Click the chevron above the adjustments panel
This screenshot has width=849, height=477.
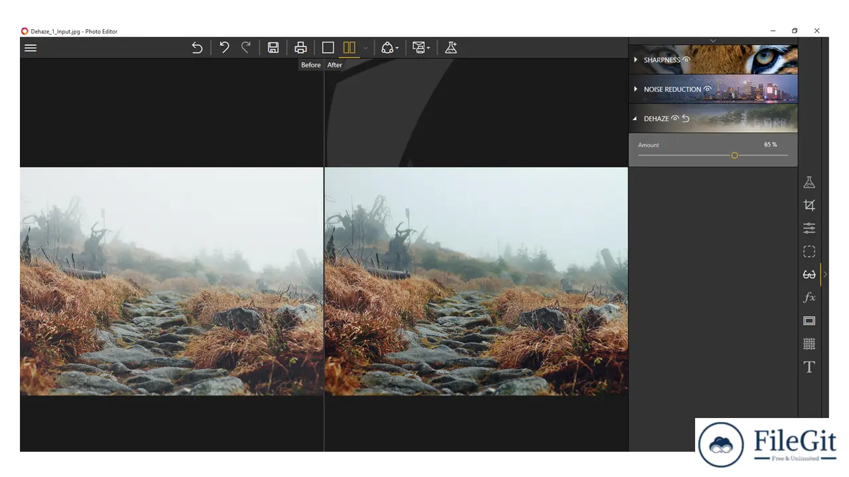(x=713, y=41)
